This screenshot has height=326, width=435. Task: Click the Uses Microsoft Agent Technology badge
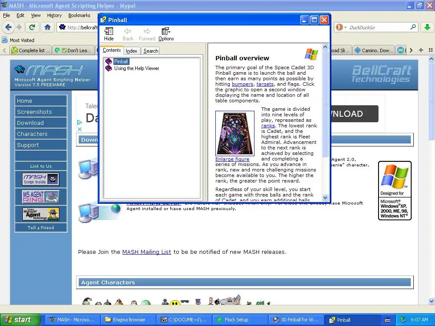tap(41, 214)
